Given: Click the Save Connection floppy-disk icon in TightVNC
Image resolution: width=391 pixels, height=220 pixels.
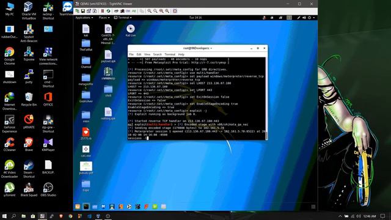Looking at the screenshot, I should [x=83, y=11].
